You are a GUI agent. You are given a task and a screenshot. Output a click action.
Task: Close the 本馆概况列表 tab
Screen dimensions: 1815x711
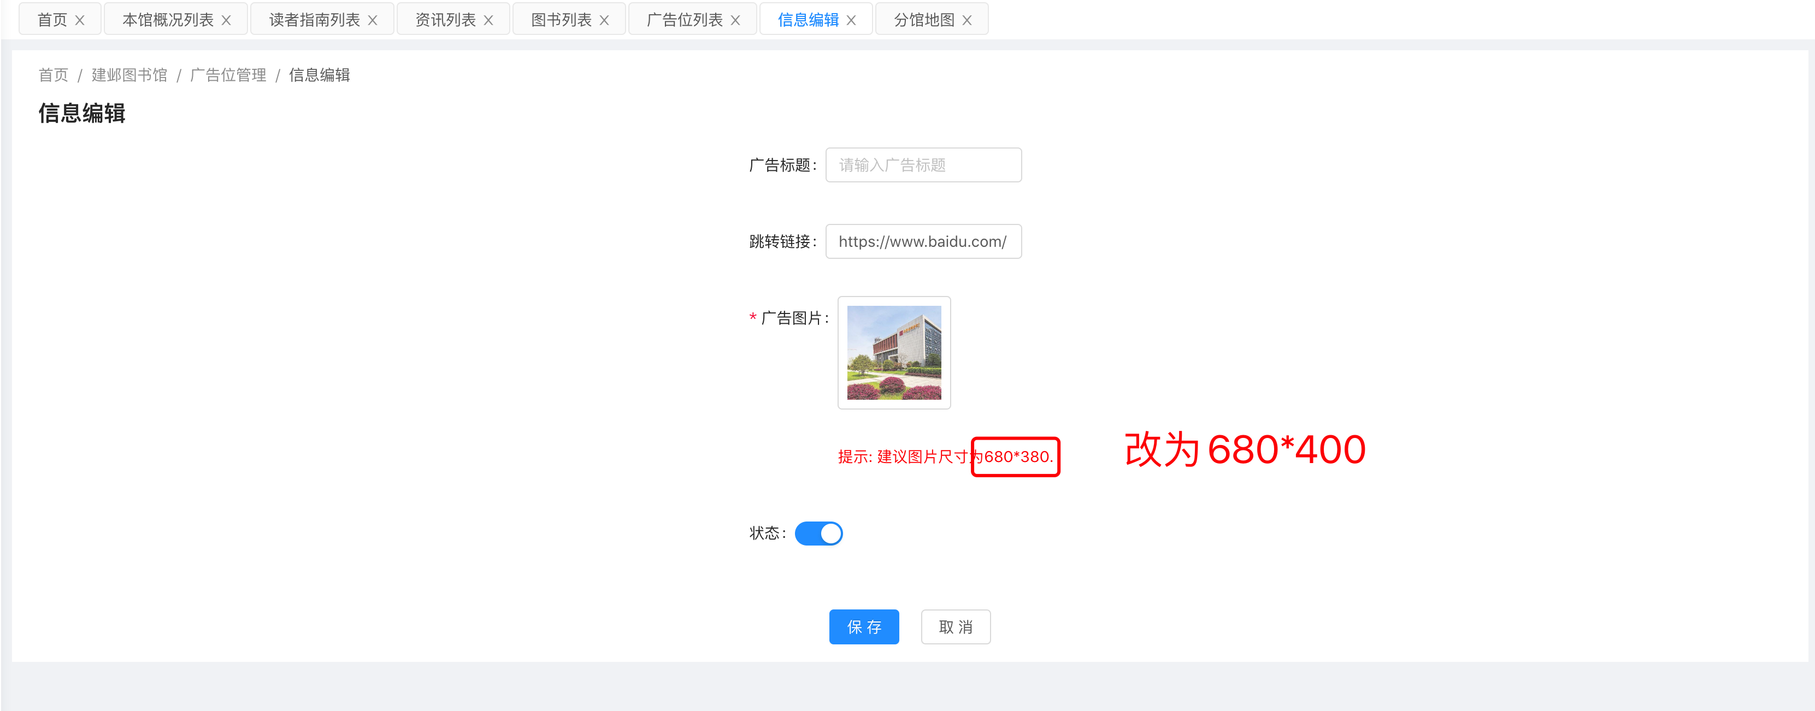(x=226, y=20)
